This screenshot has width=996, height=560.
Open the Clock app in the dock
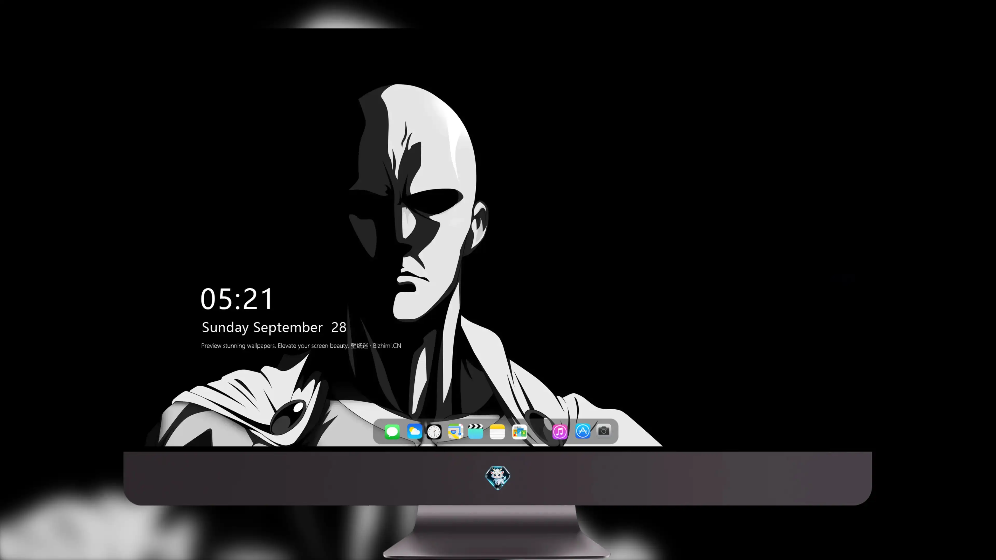434,431
